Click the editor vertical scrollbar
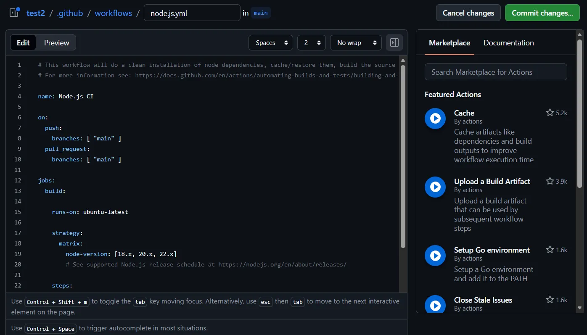 pyautogui.click(x=403, y=156)
